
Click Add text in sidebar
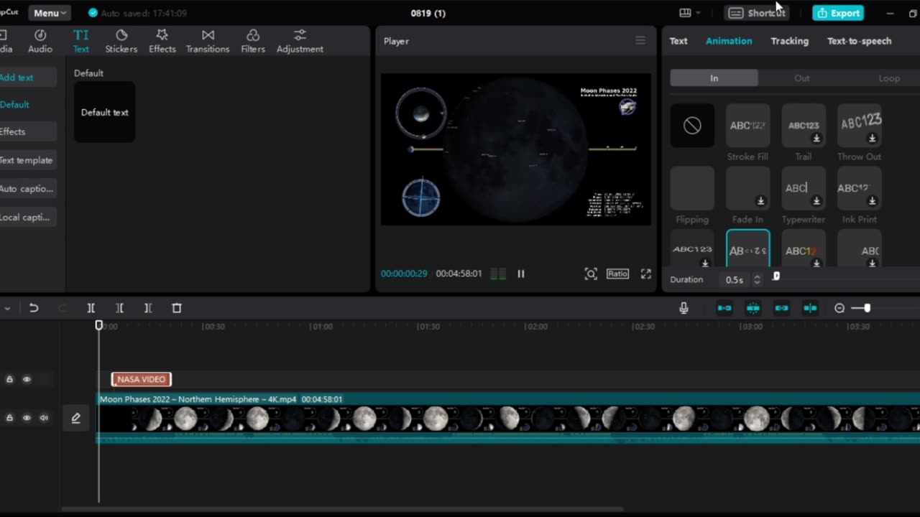17,78
